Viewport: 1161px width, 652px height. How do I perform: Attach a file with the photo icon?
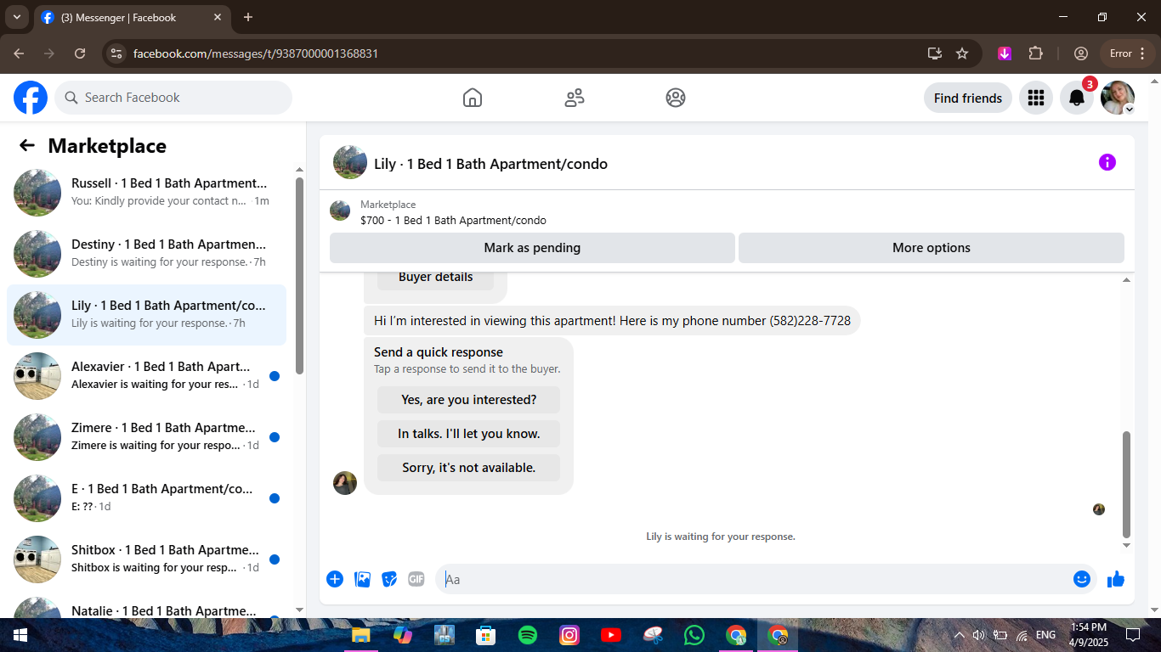pyautogui.click(x=362, y=579)
